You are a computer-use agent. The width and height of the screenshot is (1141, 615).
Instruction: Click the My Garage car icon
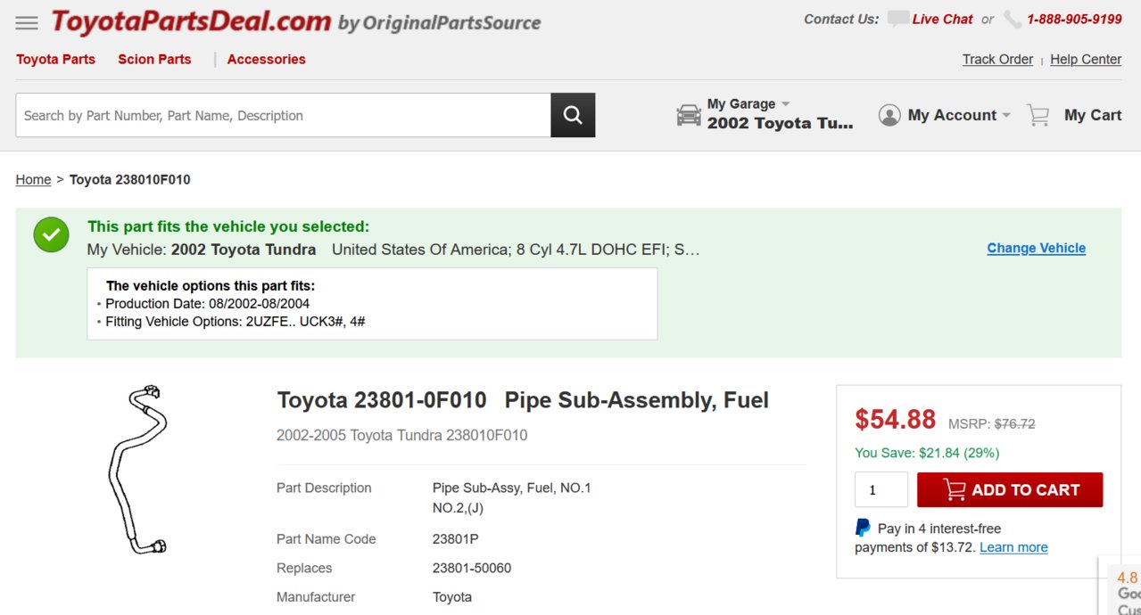689,115
